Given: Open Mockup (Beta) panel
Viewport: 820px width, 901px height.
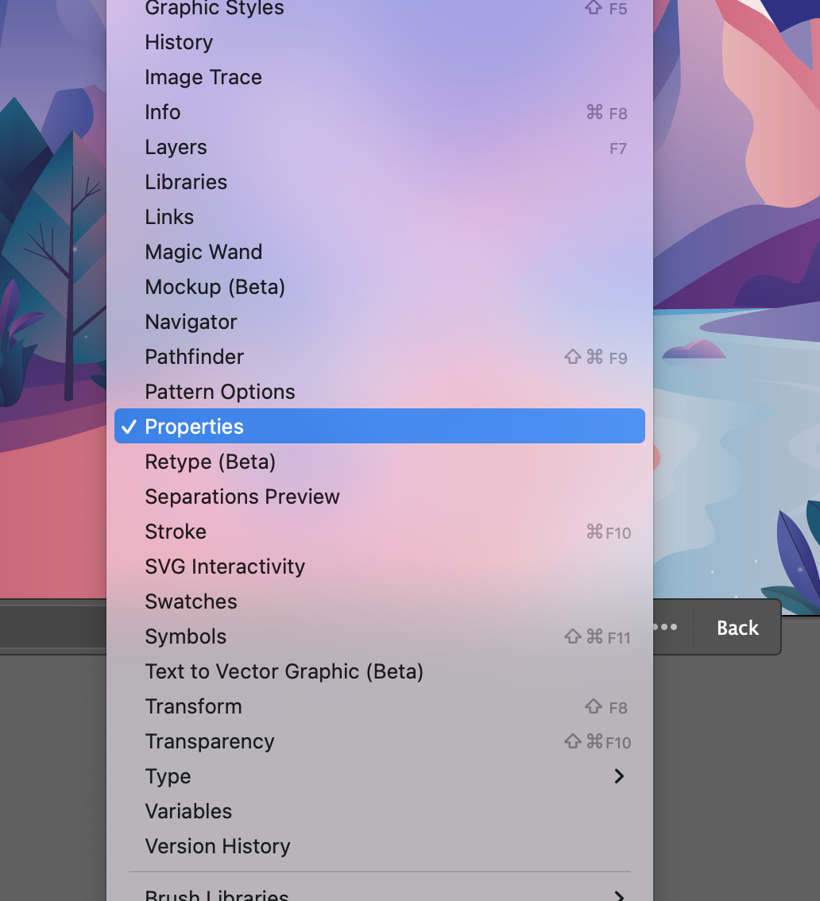Looking at the screenshot, I should 215,287.
